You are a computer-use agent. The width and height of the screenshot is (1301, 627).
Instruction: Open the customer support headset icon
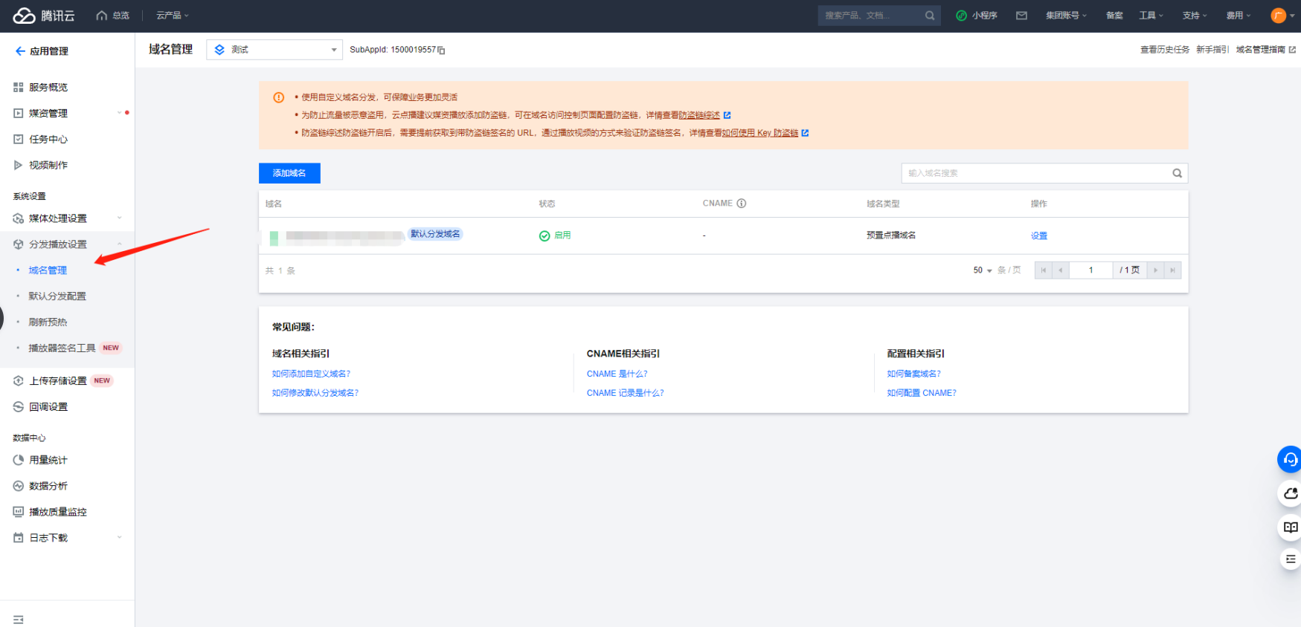point(1290,460)
